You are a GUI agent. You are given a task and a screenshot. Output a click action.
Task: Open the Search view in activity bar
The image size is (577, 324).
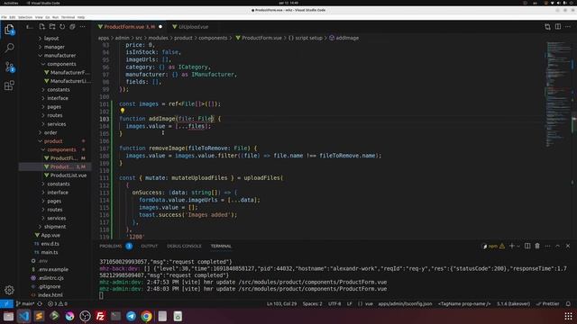click(9, 48)
